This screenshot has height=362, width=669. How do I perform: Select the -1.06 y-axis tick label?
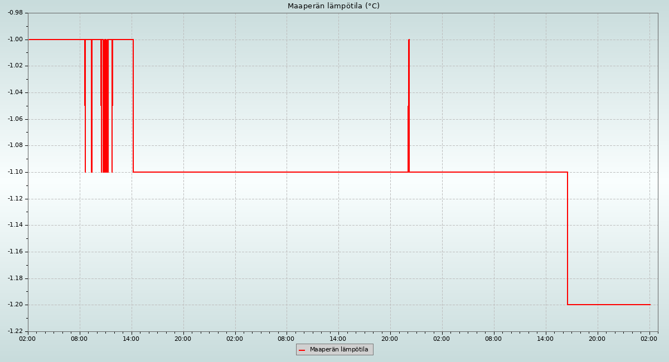pyautogui.click(x=15, y=119)
